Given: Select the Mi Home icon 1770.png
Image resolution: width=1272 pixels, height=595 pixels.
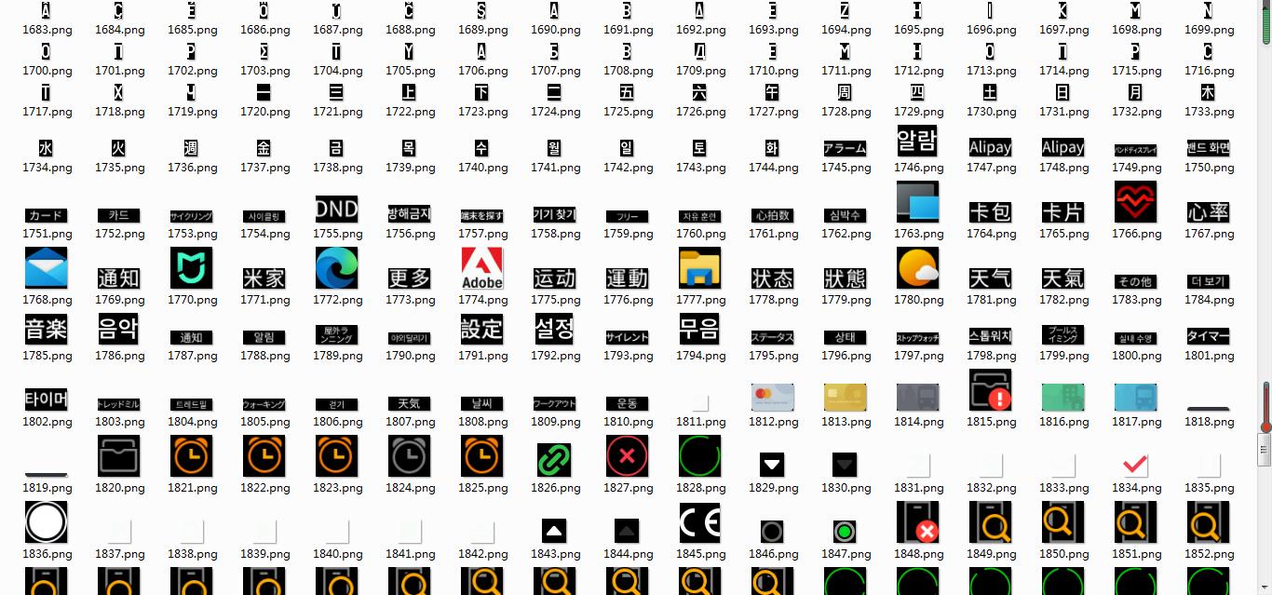Looking at the screenshot, I should pyautogui.click(x=191, y=268).
